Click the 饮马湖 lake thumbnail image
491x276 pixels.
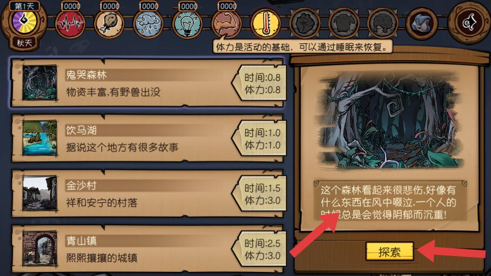pos(40,138)
